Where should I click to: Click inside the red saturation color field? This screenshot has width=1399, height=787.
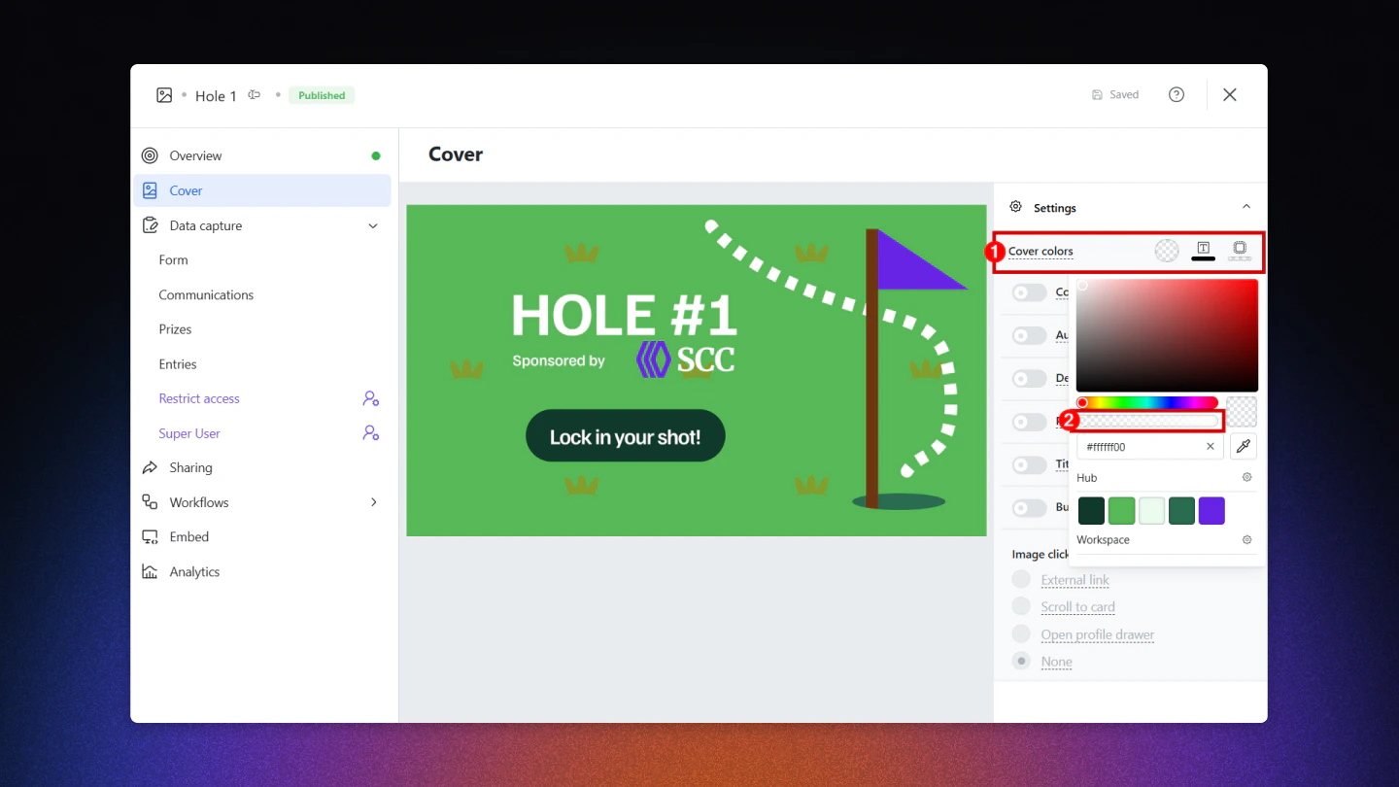click(x=1167, y=335)
